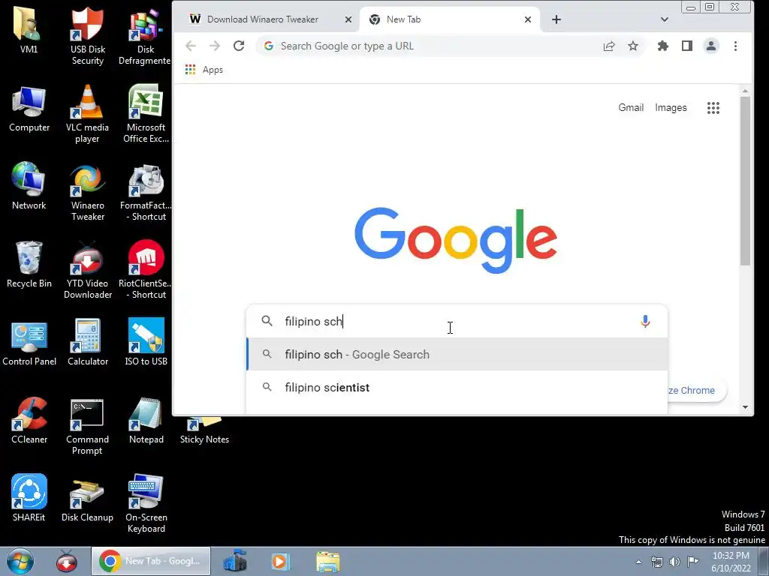Share this page via the share icon
The image size is (769, 576).
click(609, 46)
